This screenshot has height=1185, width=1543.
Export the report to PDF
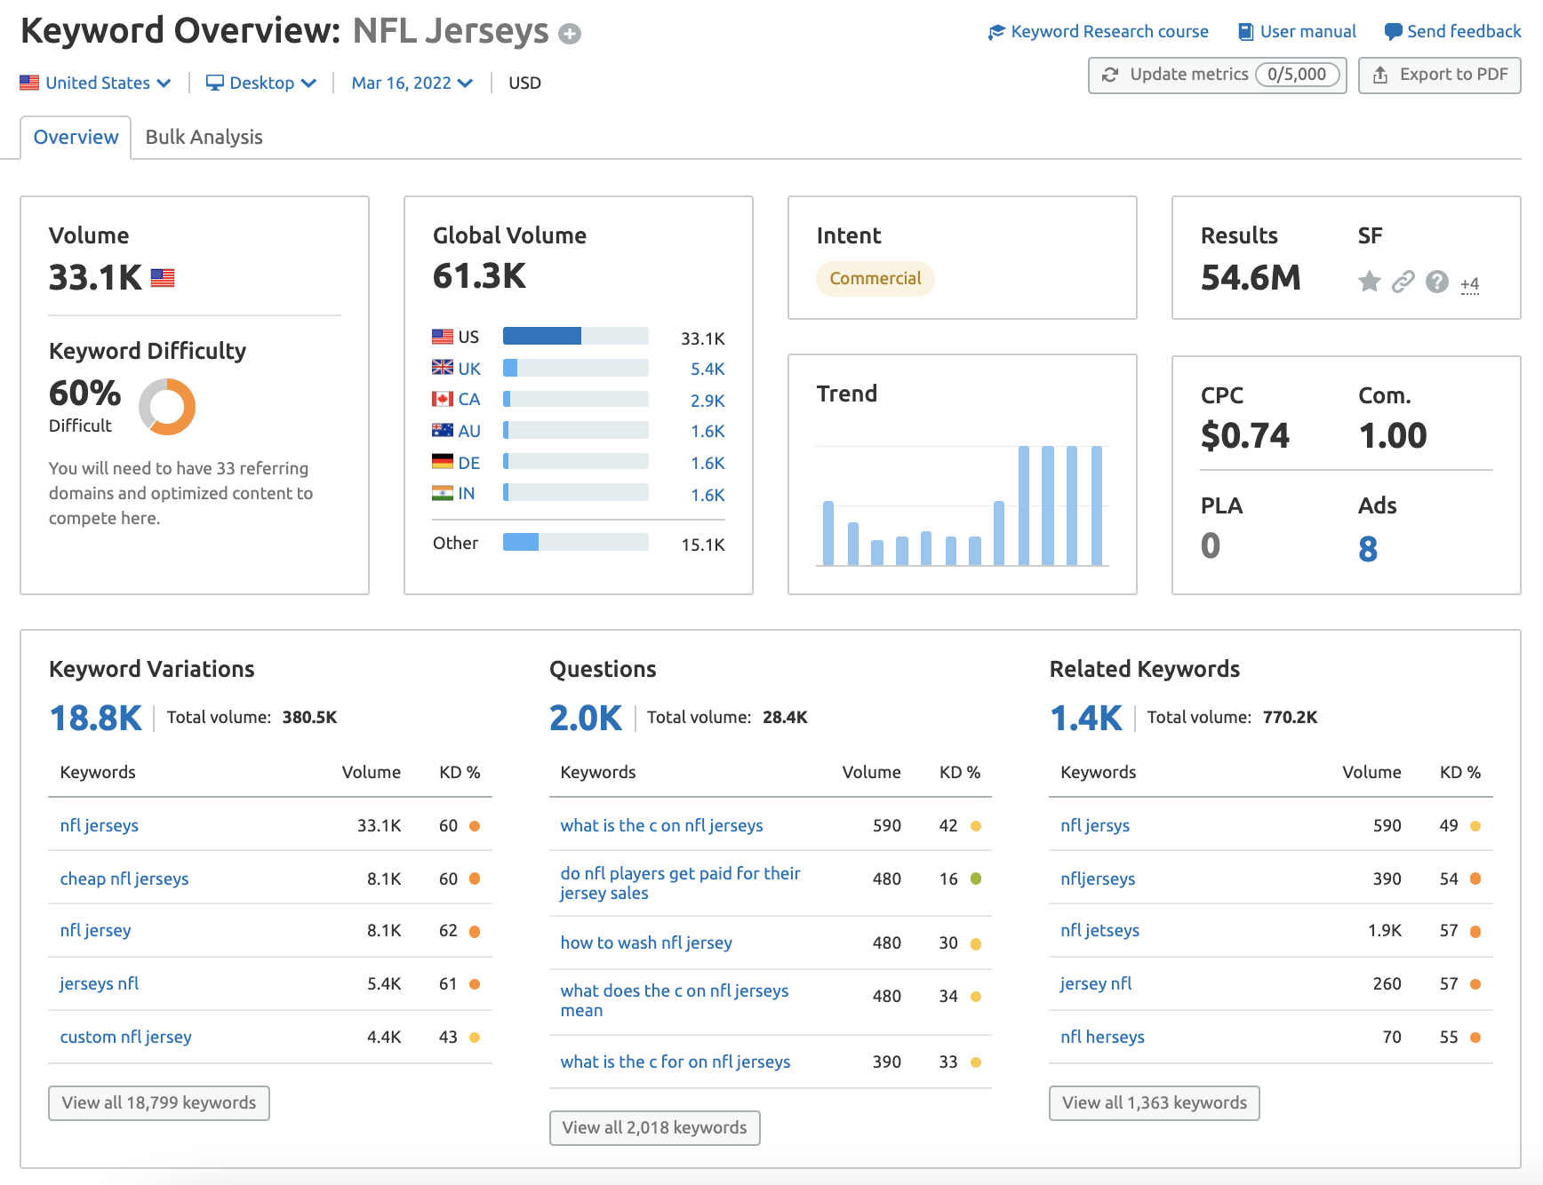coord(1439,75)
